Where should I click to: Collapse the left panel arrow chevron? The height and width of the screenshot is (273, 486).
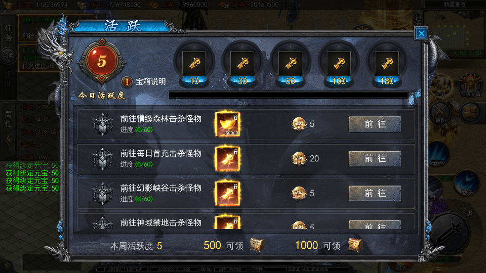tap(9, 141)
